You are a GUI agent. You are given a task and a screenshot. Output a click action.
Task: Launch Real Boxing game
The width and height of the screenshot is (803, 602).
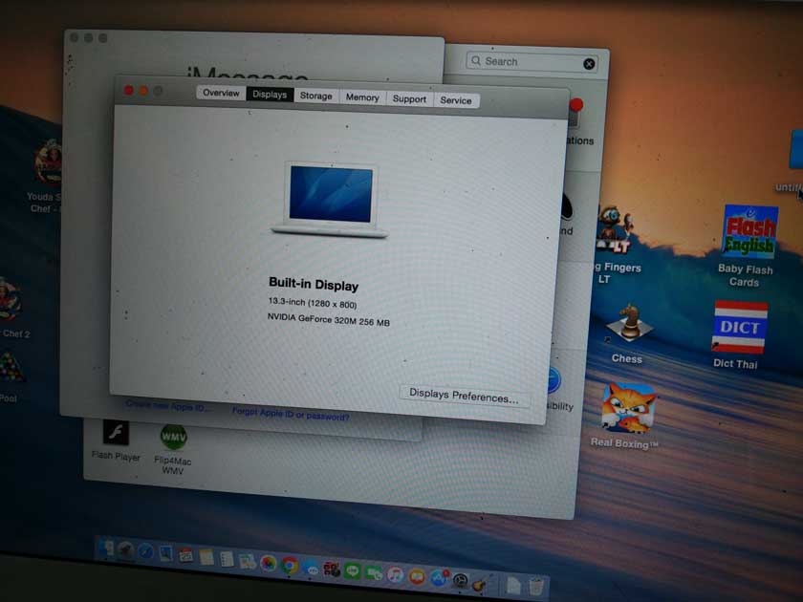(627, 417)
